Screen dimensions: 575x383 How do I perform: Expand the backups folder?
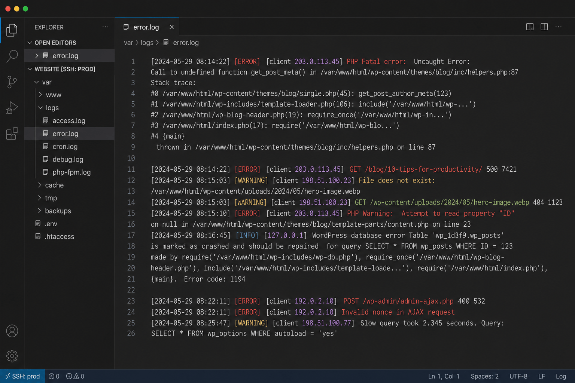39,211
